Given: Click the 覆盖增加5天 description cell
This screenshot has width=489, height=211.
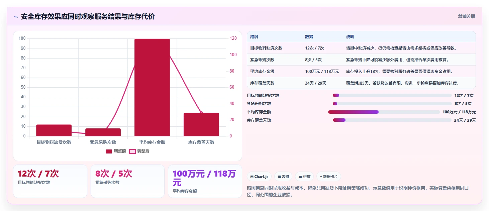Looking at the screenshot, I should tap(402, 83).
